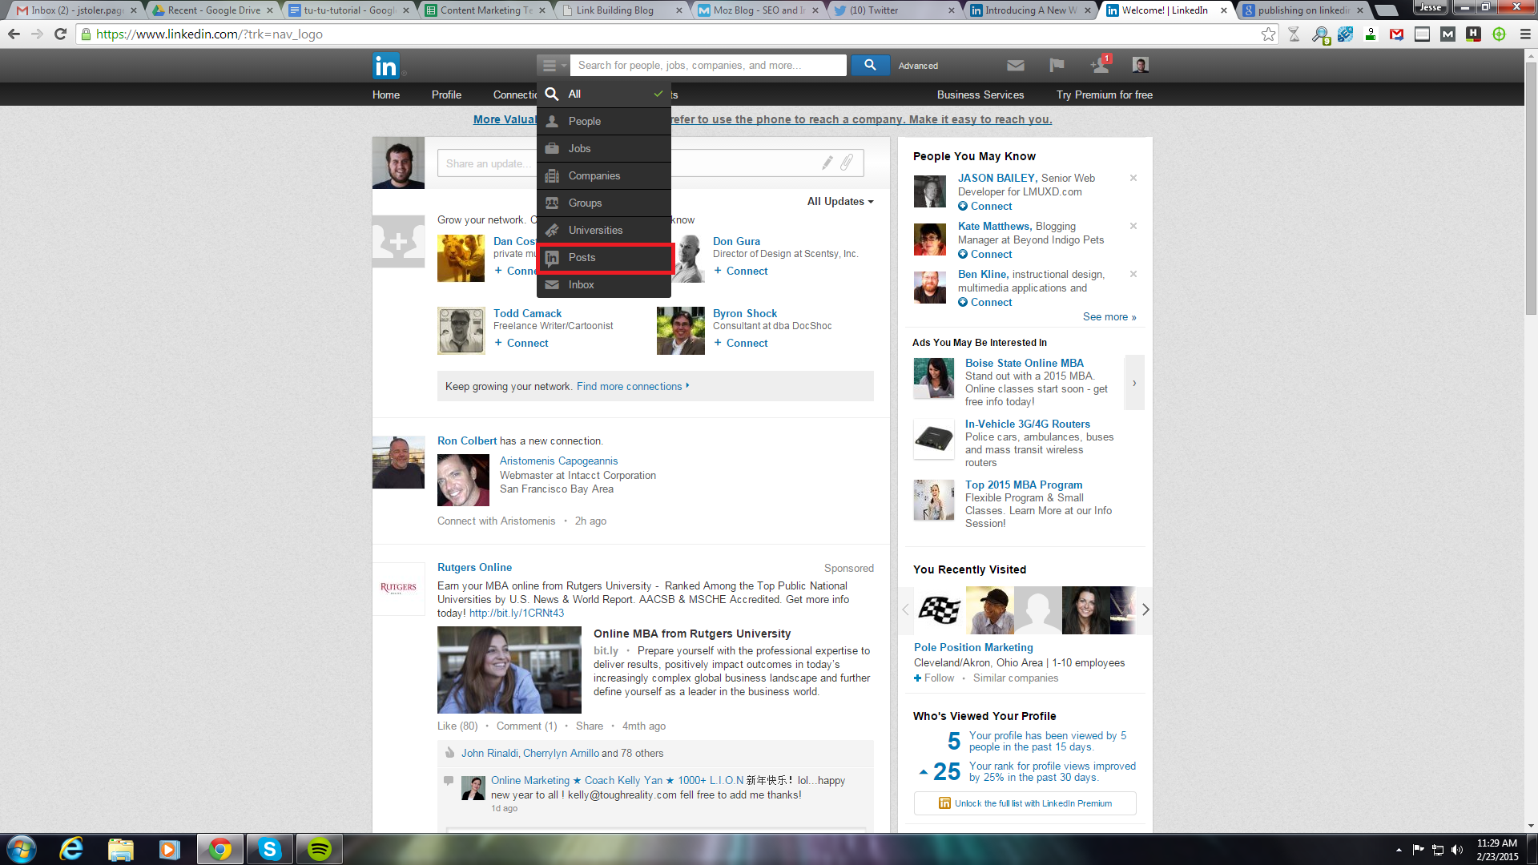Click Unlock full list with Premium button
This screenshot has height=865, width=1538.
1025,803
